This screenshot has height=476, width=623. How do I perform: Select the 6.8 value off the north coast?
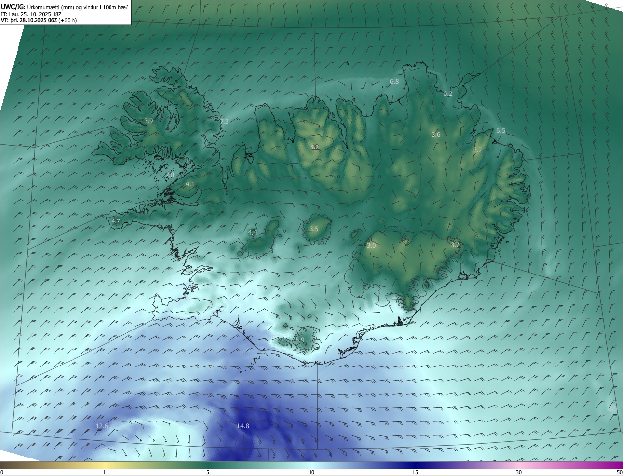point(394,82)
